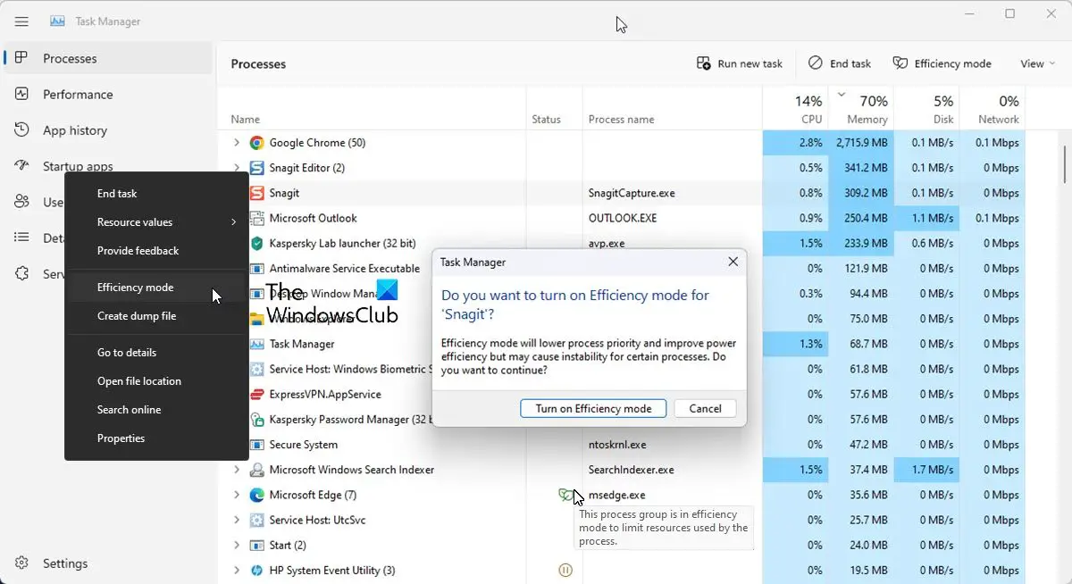1072x584 pixels.
Task: Click the Snagit process icon
Action: (256, 193)
